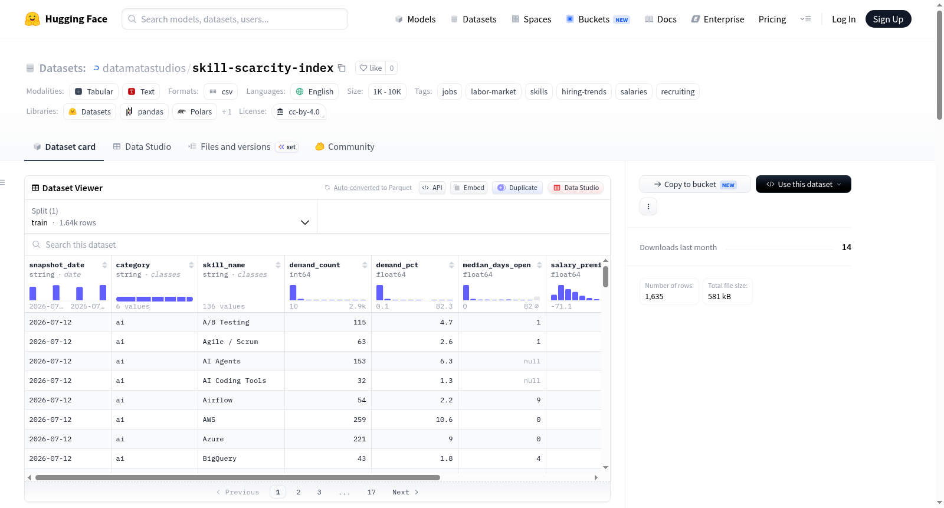944x508 pixels.
Task: Open the Files and versions tab
Action: [x=242, y=147]
